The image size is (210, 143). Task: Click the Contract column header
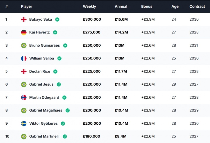(197, 7)
